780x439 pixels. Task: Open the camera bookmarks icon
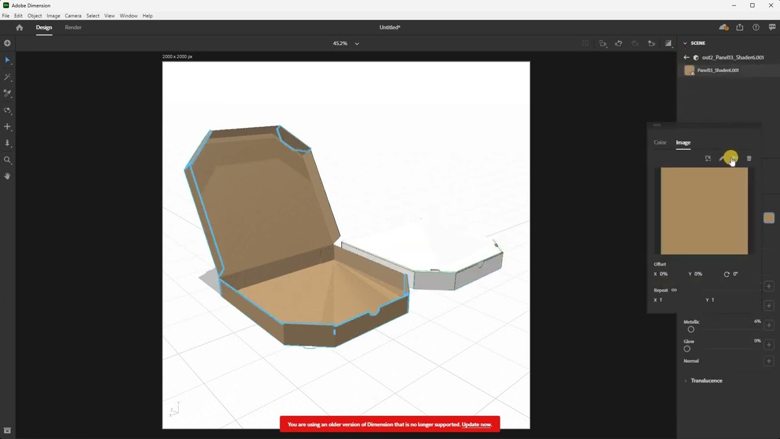click(x=651, y=43)
